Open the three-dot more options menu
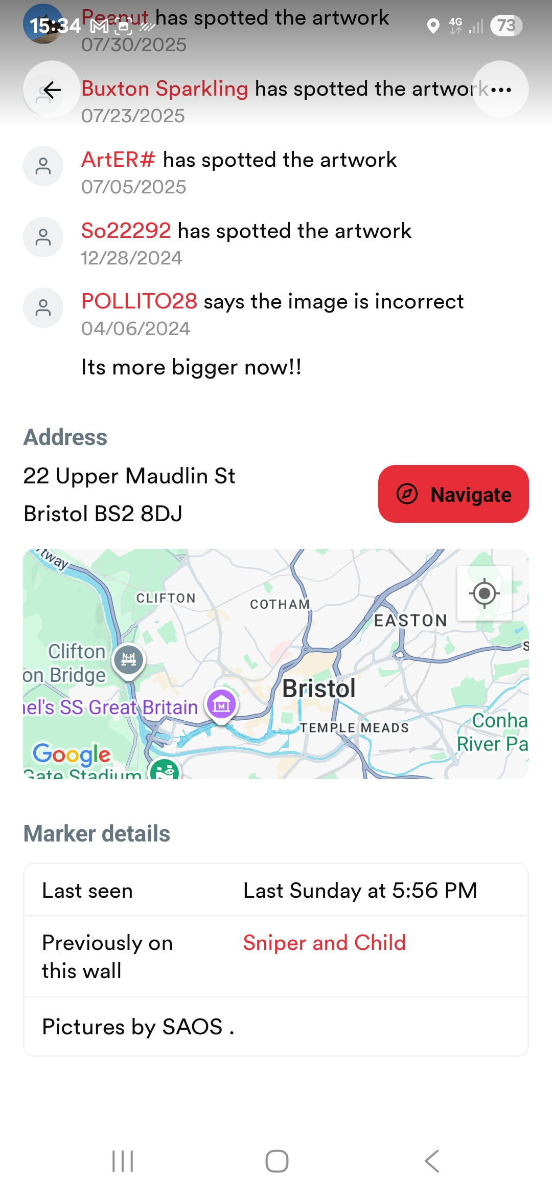 click(x=500, y=90)
